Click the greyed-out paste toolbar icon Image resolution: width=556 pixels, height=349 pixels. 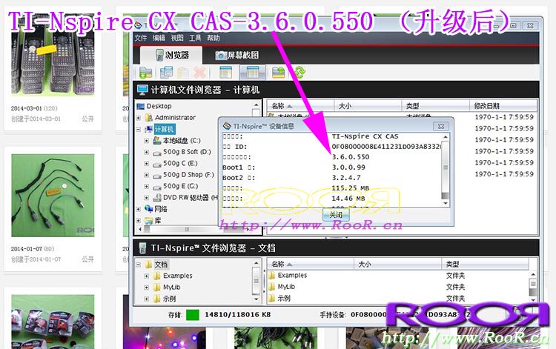click(182, 73)
